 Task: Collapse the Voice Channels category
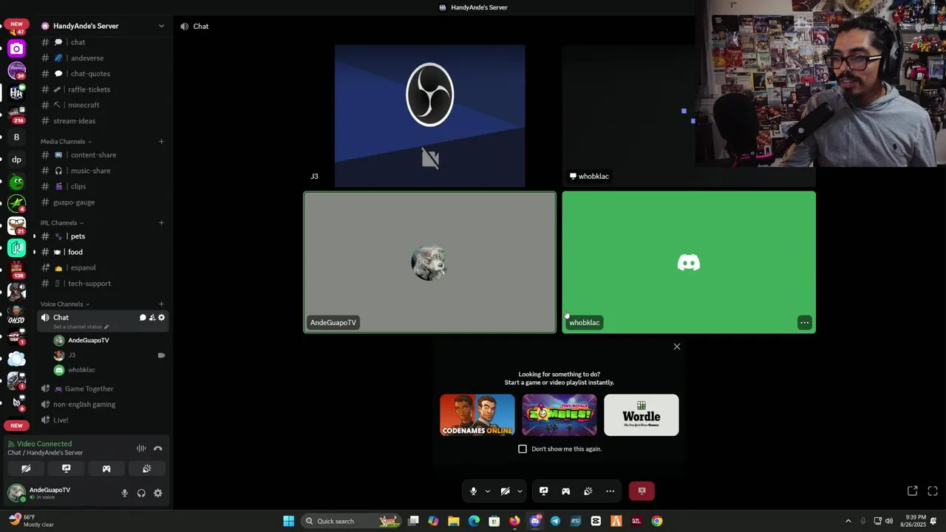[64, 304]
